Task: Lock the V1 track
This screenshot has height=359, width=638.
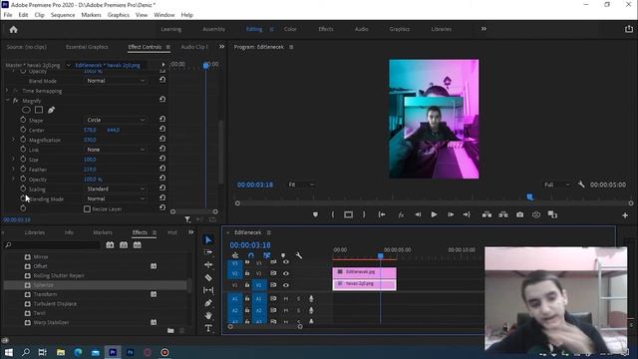Action: 247,285
